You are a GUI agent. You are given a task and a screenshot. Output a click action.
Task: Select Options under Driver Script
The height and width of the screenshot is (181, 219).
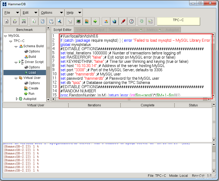coord(32,67)
